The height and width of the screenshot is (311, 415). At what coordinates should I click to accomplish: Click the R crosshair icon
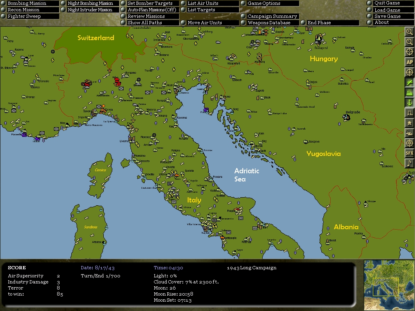point(409,72)
